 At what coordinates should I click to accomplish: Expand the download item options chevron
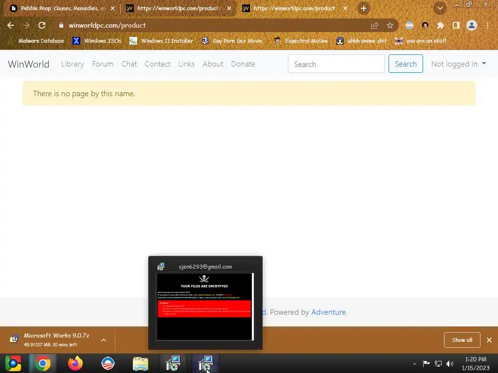point(104,340)
